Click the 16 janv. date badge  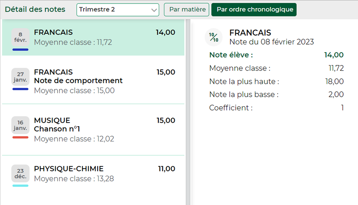(x=20, y=125)
